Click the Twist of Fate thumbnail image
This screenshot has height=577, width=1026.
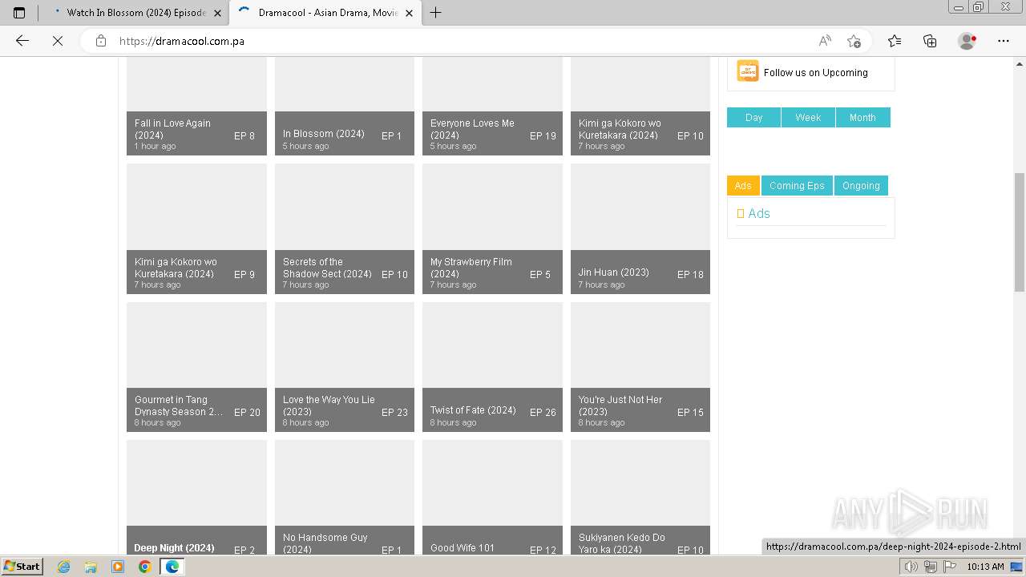[x=492, y=345]
